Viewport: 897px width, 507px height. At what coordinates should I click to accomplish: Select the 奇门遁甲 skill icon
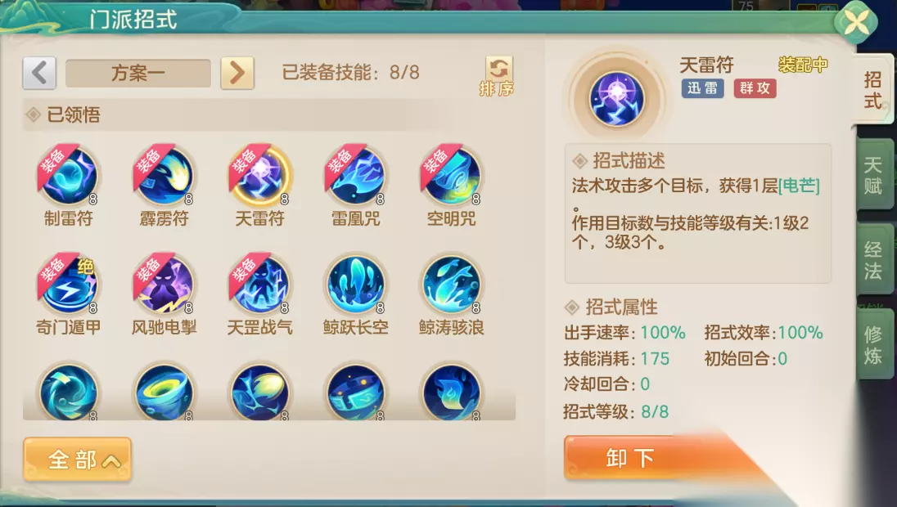[69, 284]
